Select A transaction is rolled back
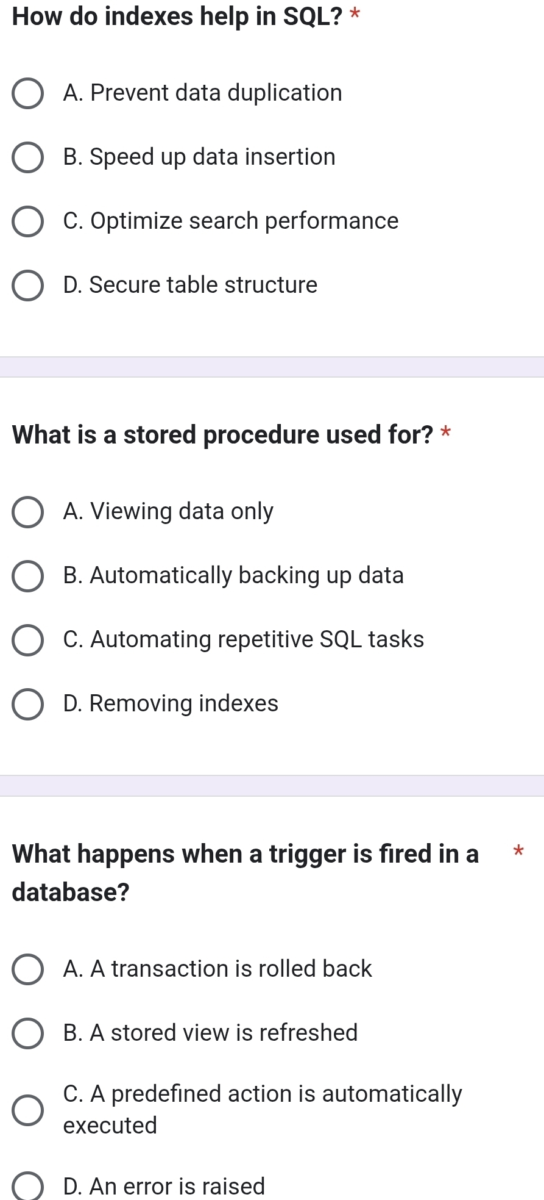 pyautogui.click(x=28, y=969)
